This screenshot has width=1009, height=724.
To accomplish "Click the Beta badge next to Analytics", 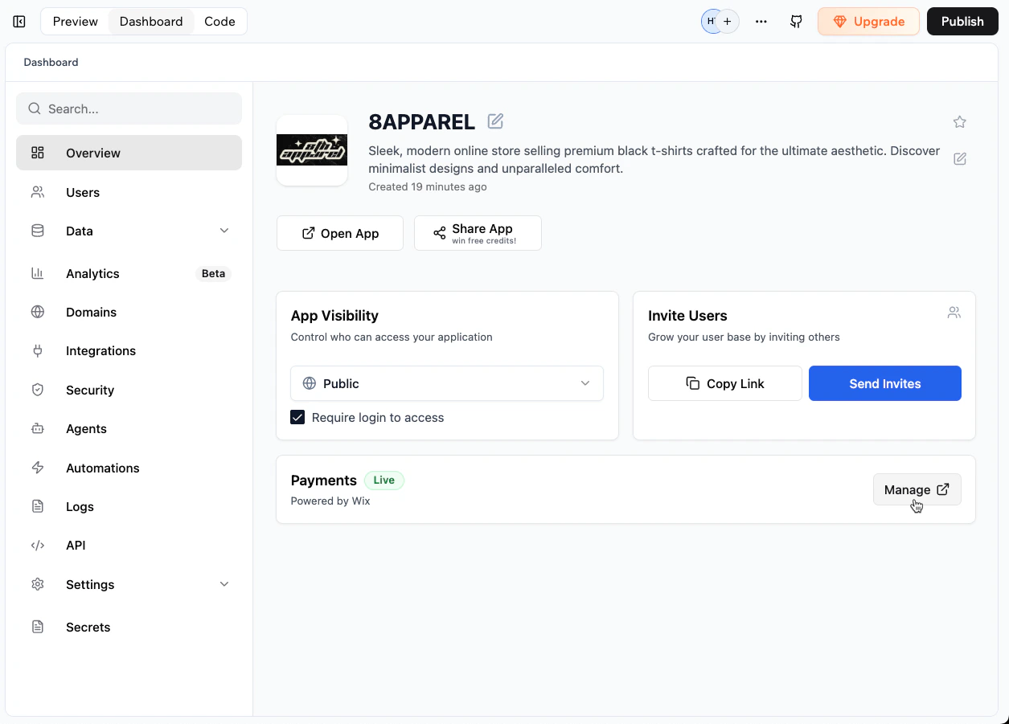I will (213, 273).
